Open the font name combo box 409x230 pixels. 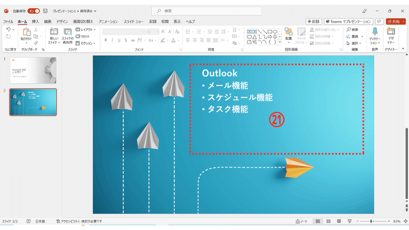click(124, 32)
